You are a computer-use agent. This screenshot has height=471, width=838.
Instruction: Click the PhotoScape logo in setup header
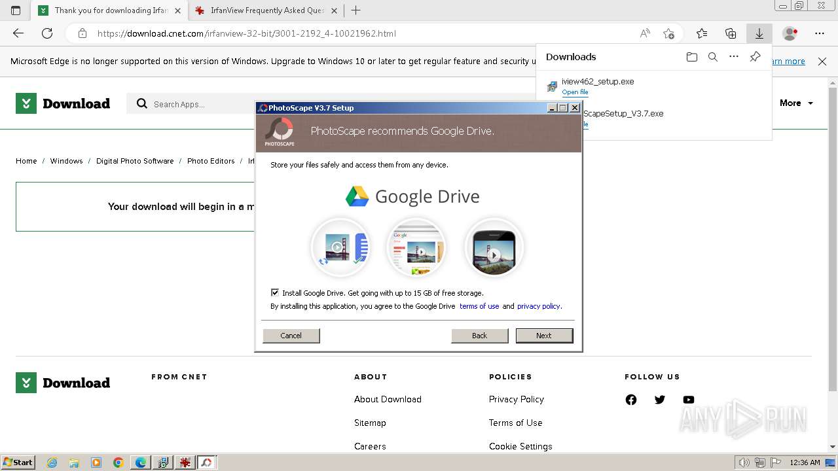(x=280, y=131)
